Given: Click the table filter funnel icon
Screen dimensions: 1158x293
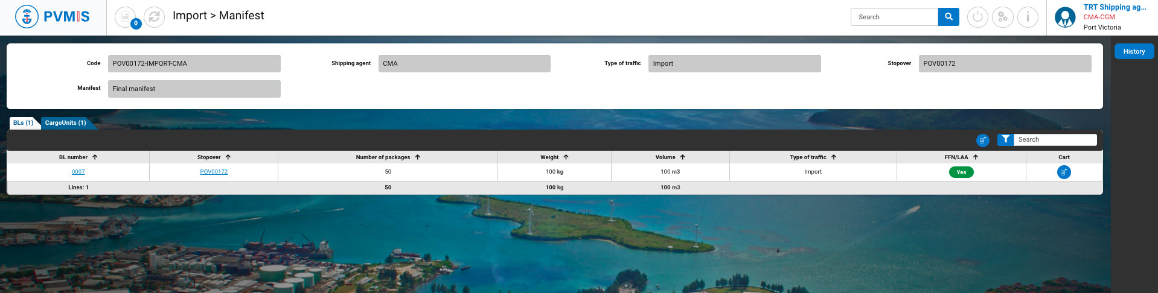Looking at the screenshot, I should point(1005,139).
